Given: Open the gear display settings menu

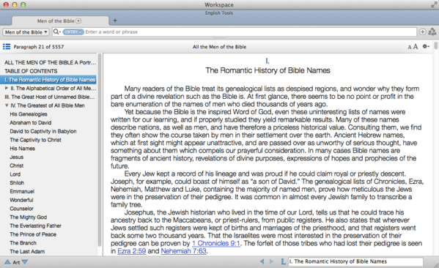Looking at the screenshot, I should click(x=426, y=46).
